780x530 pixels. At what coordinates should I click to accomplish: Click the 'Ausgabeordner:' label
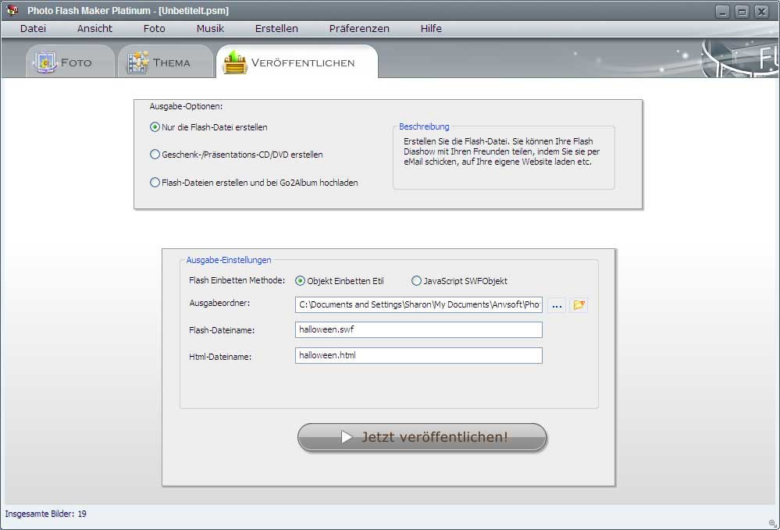point(219,304)
